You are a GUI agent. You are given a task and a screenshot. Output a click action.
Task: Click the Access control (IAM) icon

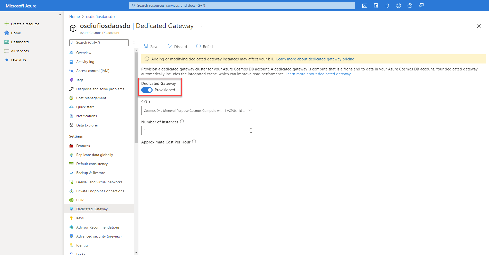(x=71, y=71)
